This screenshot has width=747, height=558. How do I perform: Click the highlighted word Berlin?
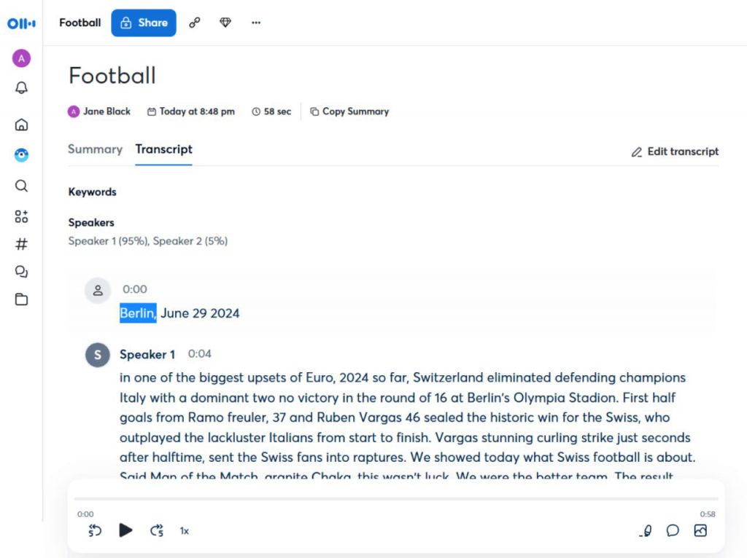point(138,313)
